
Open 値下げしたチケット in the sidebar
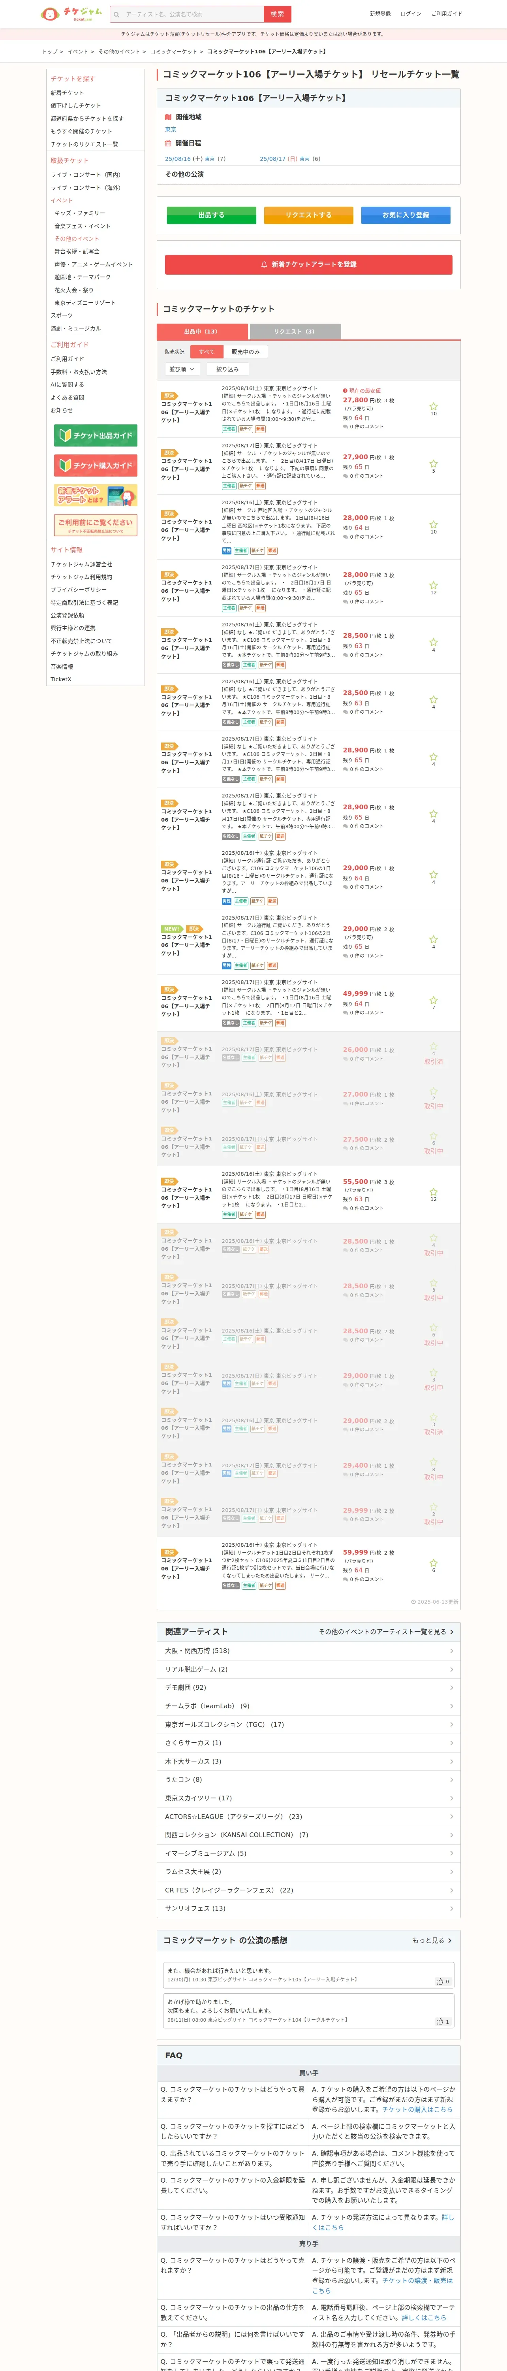76,106
